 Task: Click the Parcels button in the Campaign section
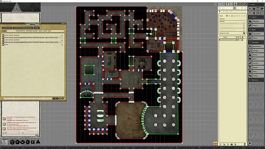[x=258, y=63]
